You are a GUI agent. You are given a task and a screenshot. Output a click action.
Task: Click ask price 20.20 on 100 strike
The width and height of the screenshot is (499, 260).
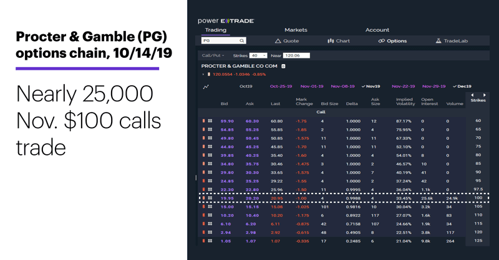click(x=252, y=198)
